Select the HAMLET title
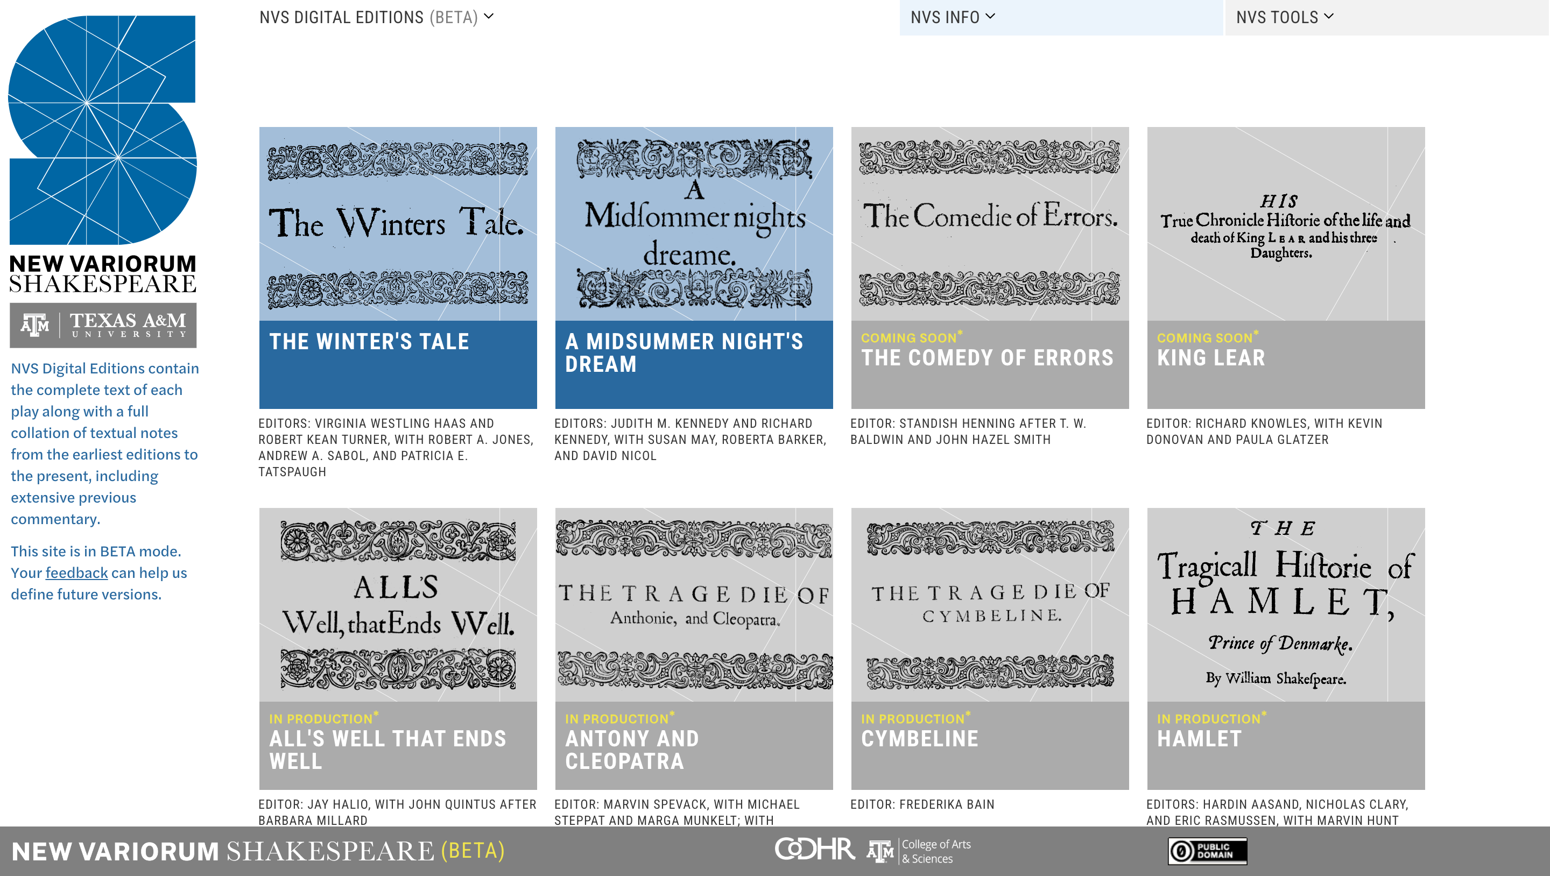The height and width of the screenshot is (876, 1550). (x=1199, y=739)
